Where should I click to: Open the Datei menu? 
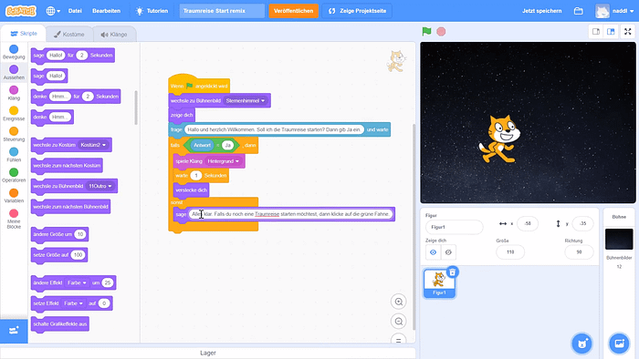coord(75,11)
